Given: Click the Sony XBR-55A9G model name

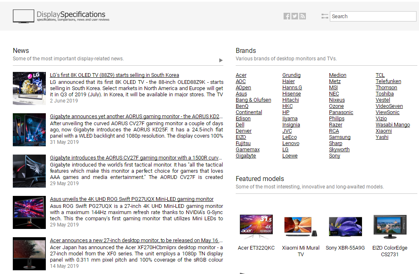Looking at the screenshot, I should [x=345, y=248].
